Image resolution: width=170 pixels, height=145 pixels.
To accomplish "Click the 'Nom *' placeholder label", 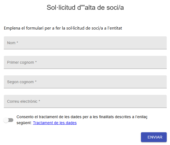I will [12, 43].
